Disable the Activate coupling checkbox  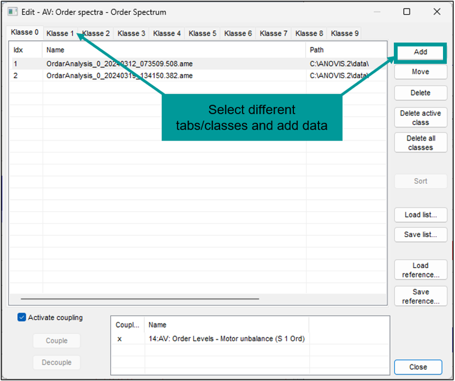(22, 317)
